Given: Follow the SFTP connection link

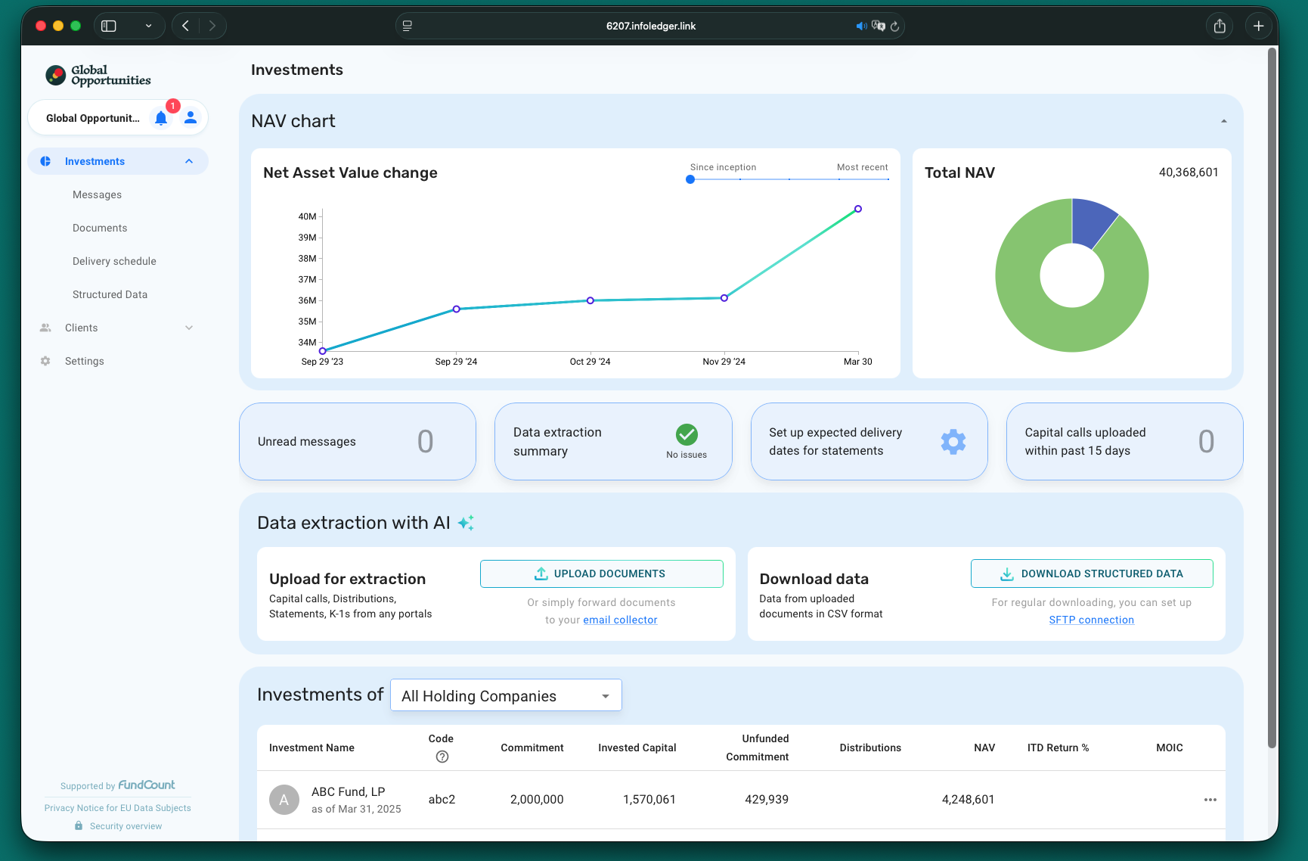Looking at the screenshot, I should click(1091, 620).
